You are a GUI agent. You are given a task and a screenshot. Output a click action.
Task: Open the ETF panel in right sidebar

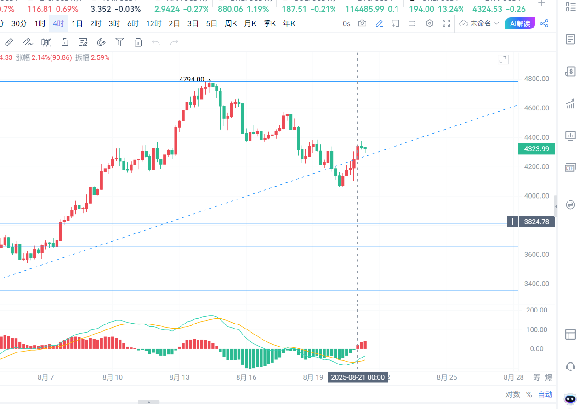click(570, 168)
